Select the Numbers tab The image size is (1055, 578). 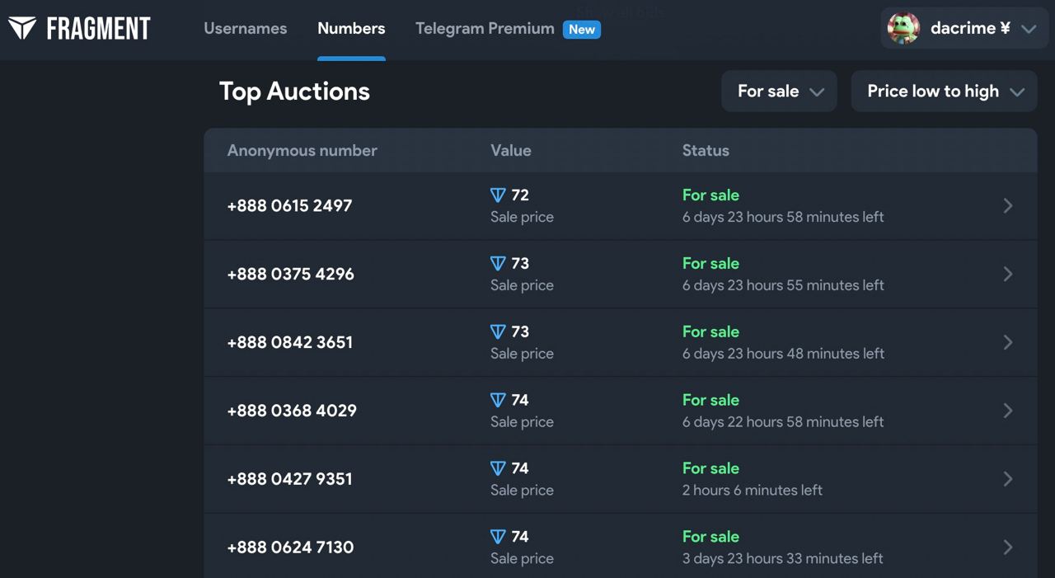click(351, 28)
